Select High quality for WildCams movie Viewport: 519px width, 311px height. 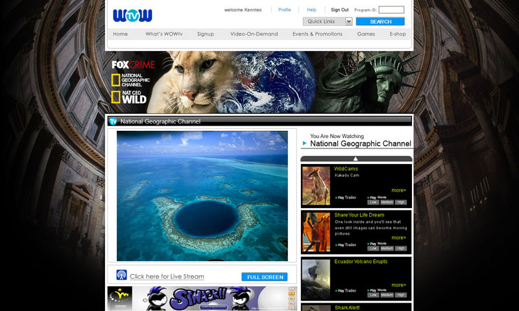(x=400, y=202)
